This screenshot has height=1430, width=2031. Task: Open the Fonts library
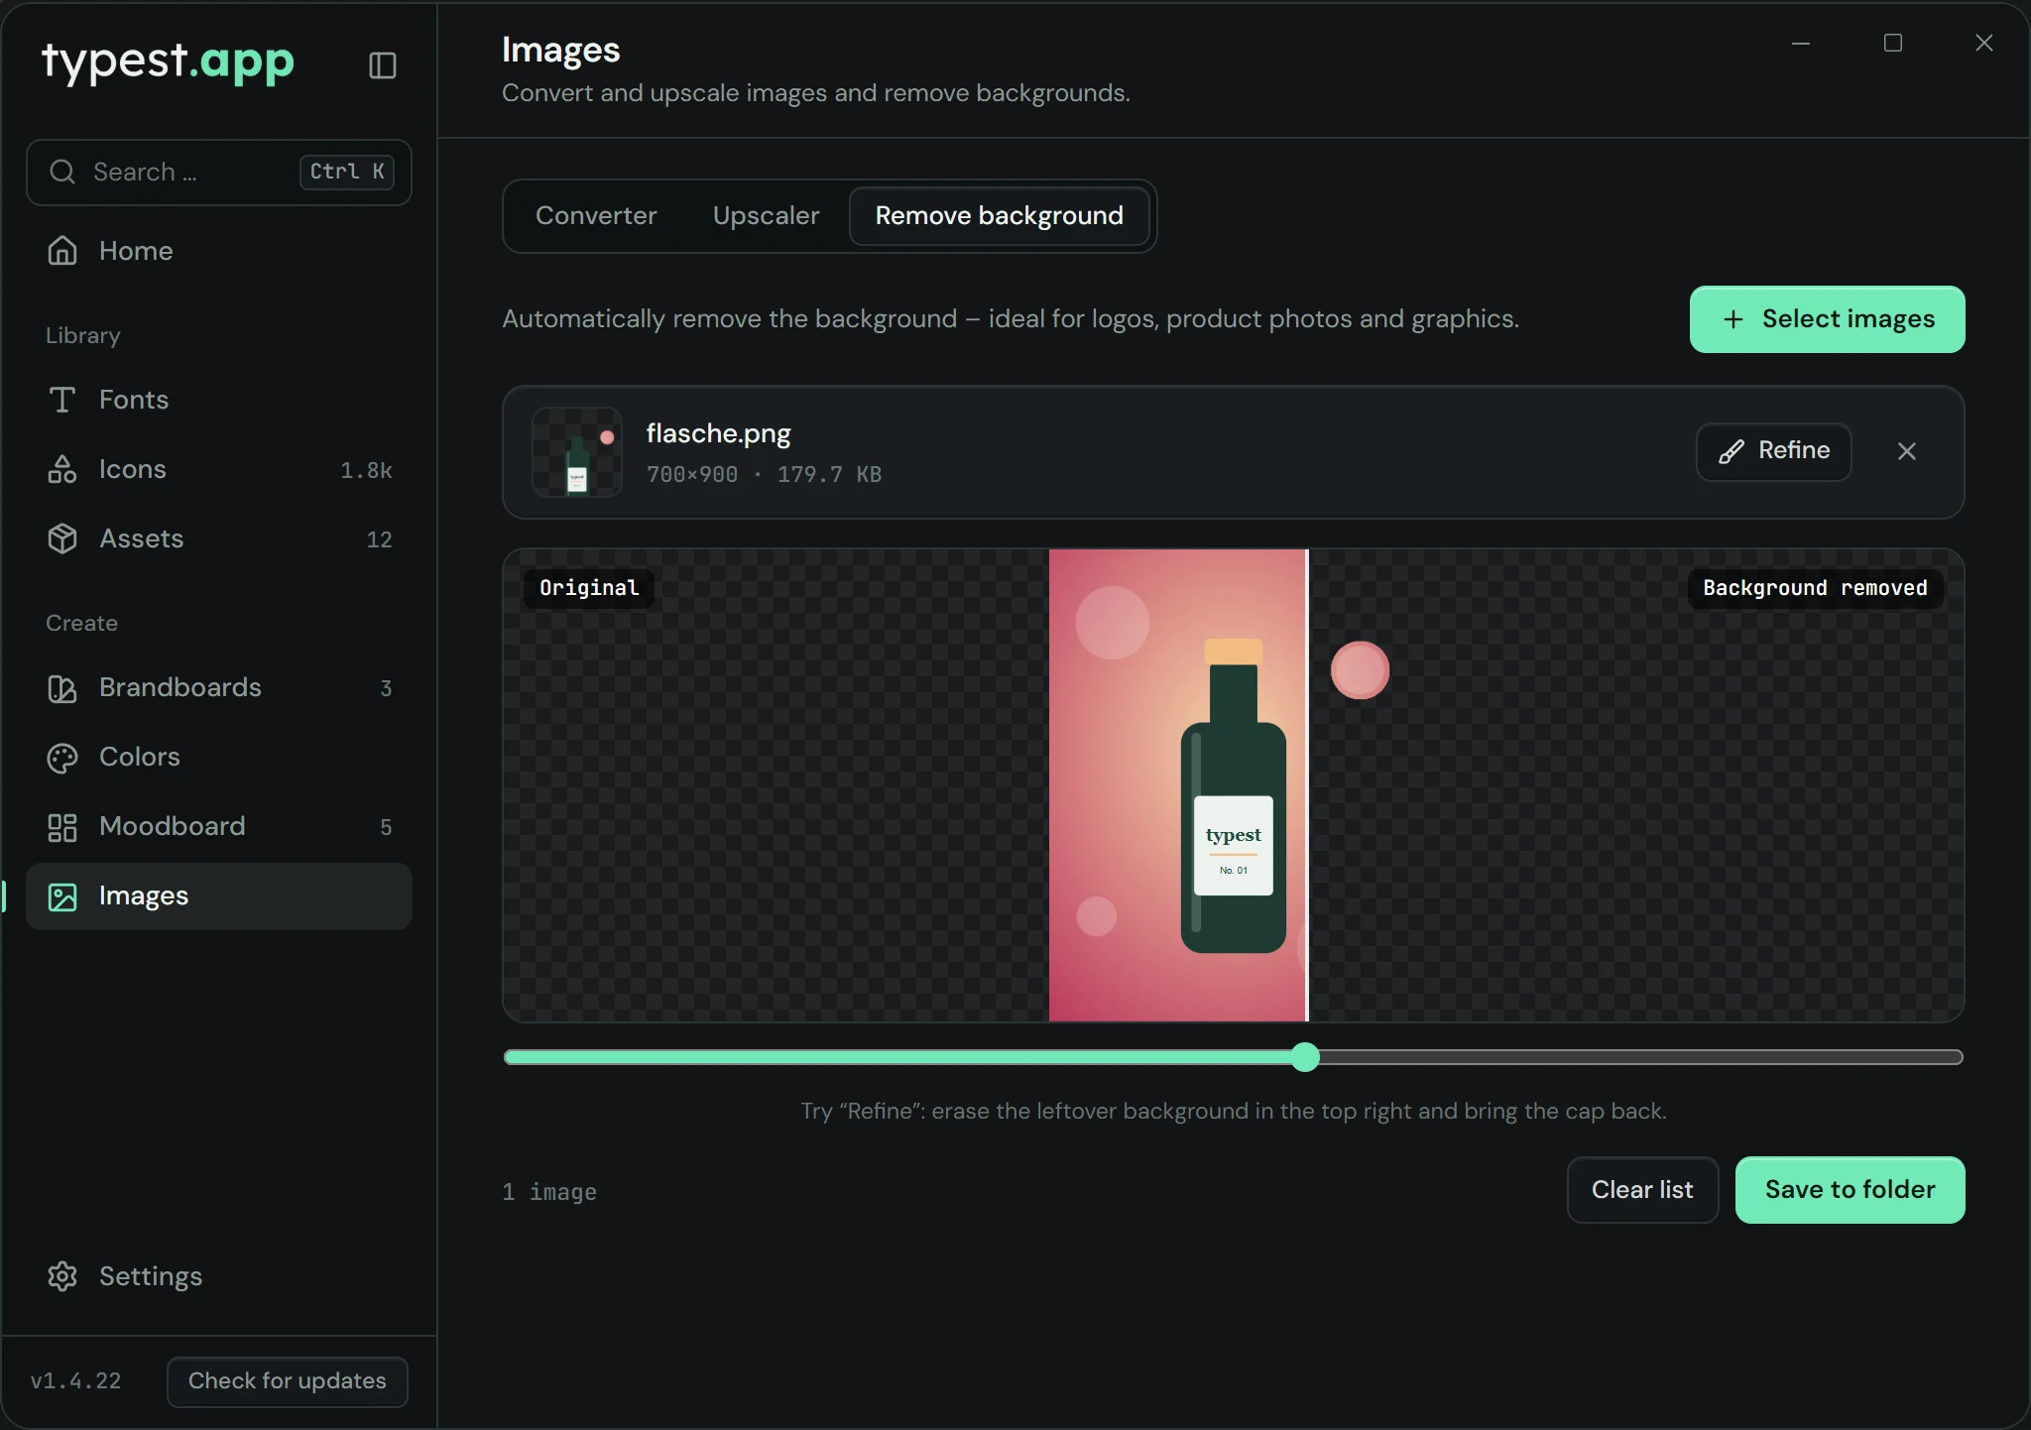(x=219, y=400)
